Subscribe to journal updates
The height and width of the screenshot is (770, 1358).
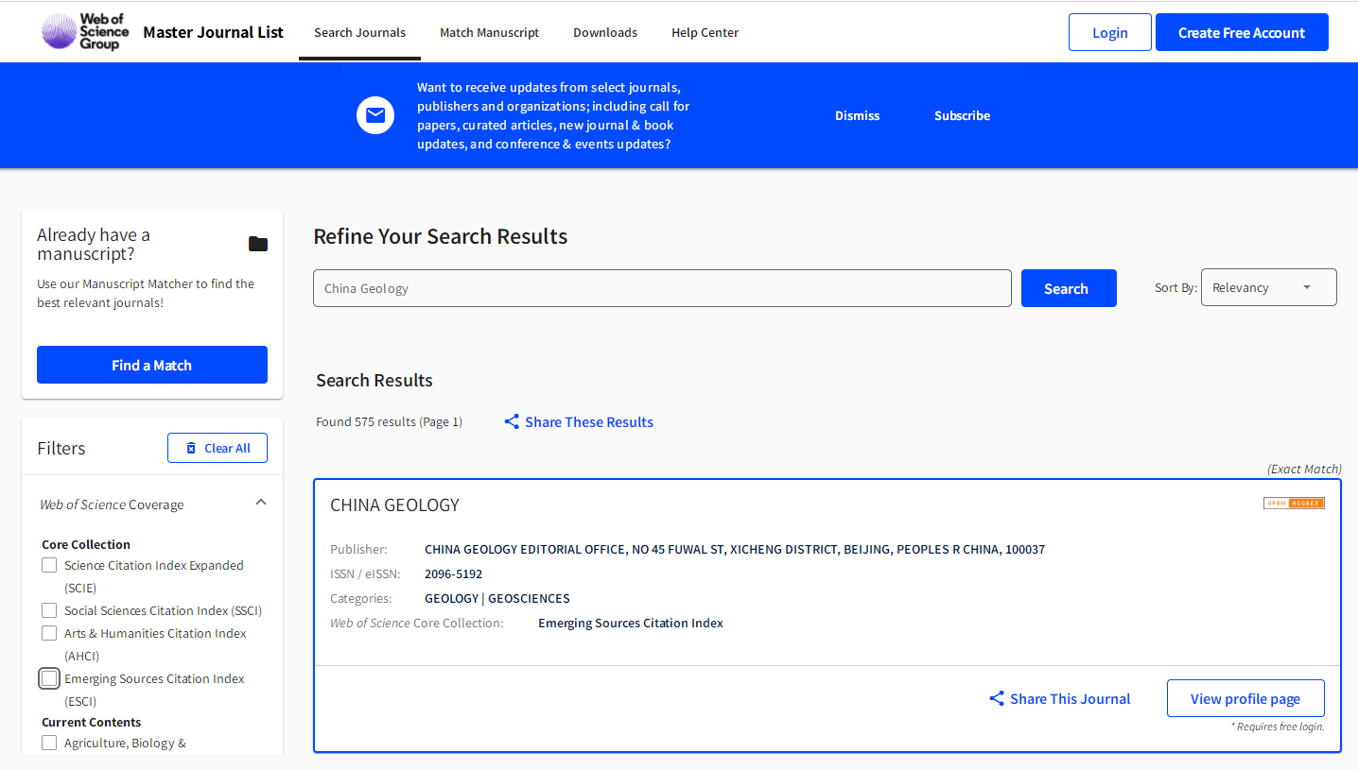(962, 115)
